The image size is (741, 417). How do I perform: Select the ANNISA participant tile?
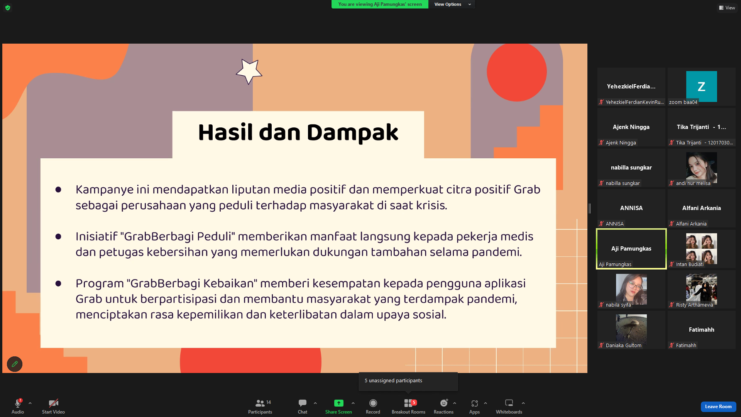point(631,208)
